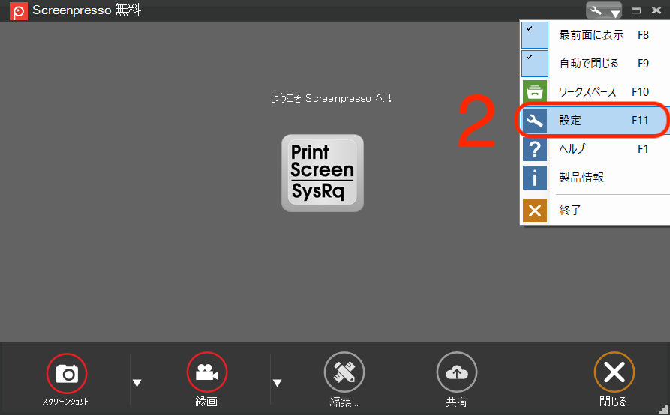Toggle the 最前面に表示 checkmark option
Image resolution: width=670 pixels, height=415 pixels.
(x=534, y=35)
